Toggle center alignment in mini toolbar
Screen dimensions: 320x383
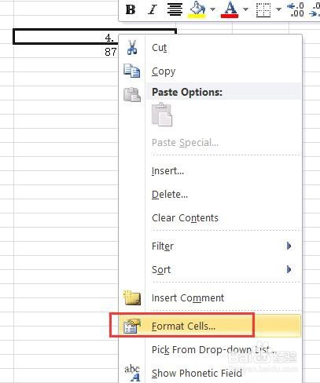click(175, 9)
